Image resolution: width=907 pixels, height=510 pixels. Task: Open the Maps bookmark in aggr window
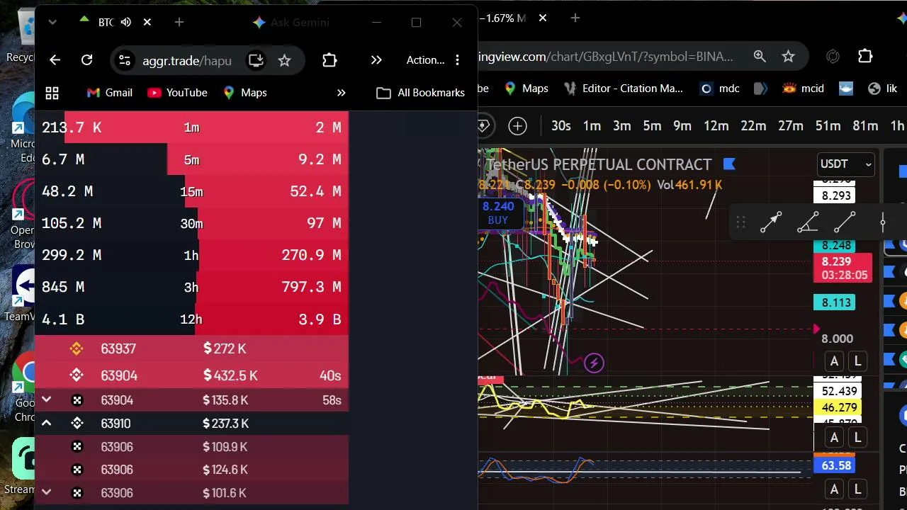point(244,93)
